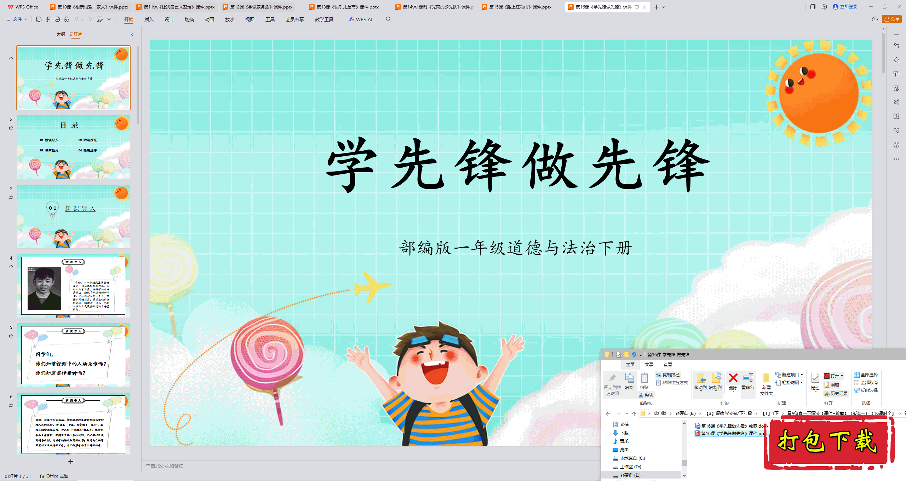Switch to the 第13课《快乐儿童节》 document tab
This screenshot has width=906, height=481.
pos(344,7)
